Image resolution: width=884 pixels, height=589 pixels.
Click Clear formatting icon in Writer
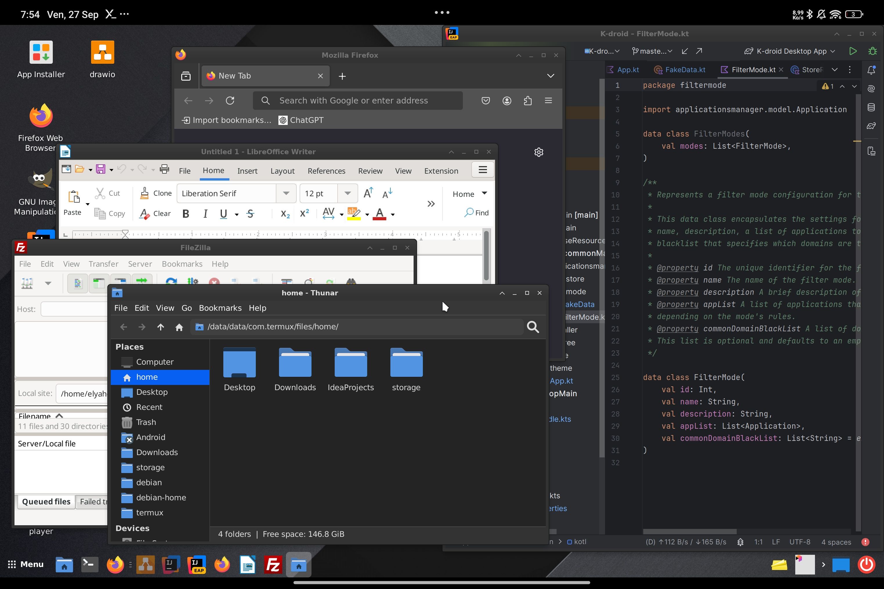click(x=145, y=214)
